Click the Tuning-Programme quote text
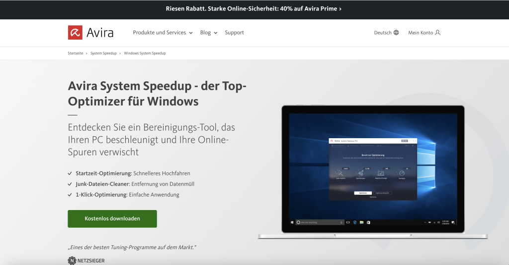 pos(132,247)
